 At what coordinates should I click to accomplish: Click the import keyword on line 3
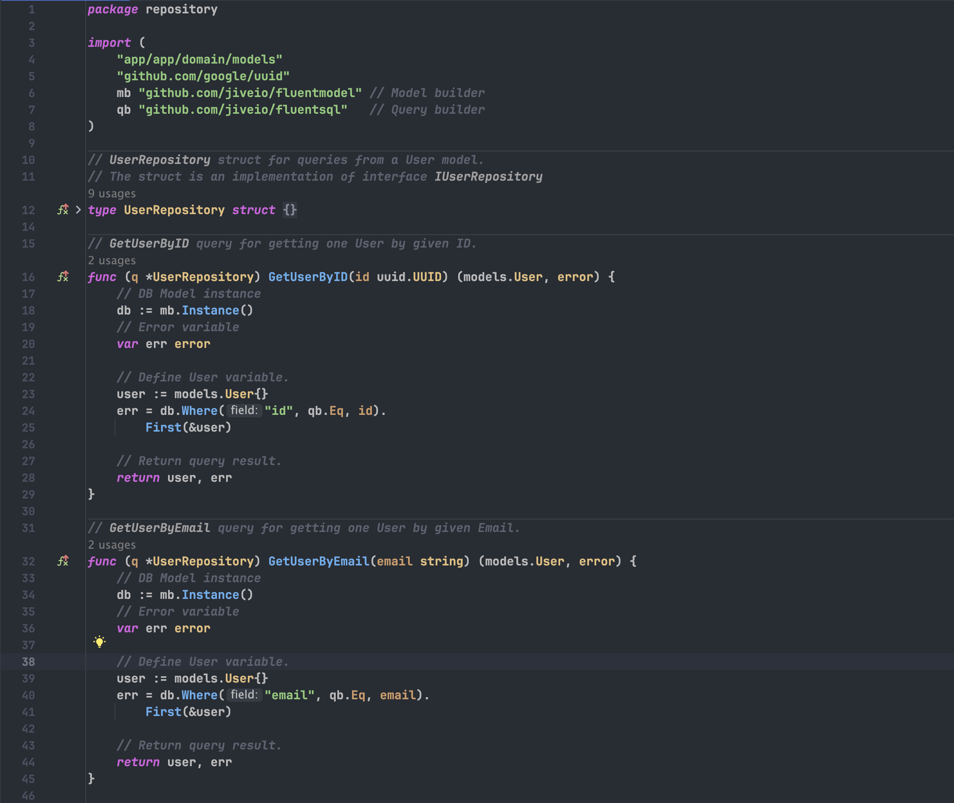[x=109, y=43]
